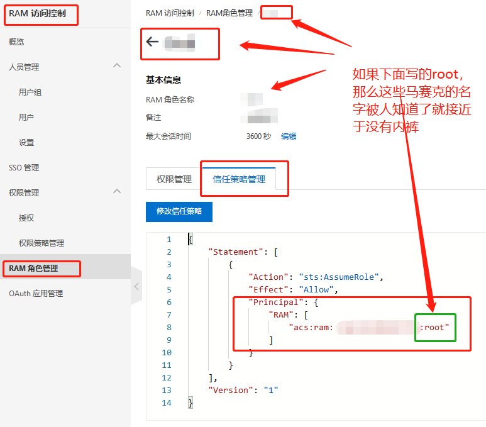This screenshot has width=486, height=427.
Task: Click the blurred role name in breadcrumb
Action: point(270,13)
